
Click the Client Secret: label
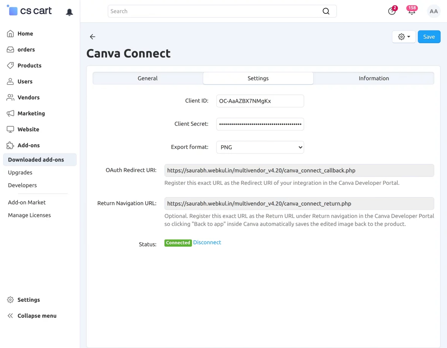pyautogui.click(x=191, y=124)
